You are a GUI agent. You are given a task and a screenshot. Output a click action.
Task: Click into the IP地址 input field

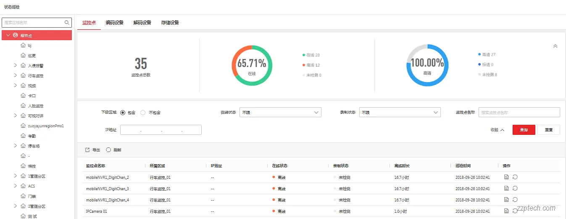tap(161, 130)
